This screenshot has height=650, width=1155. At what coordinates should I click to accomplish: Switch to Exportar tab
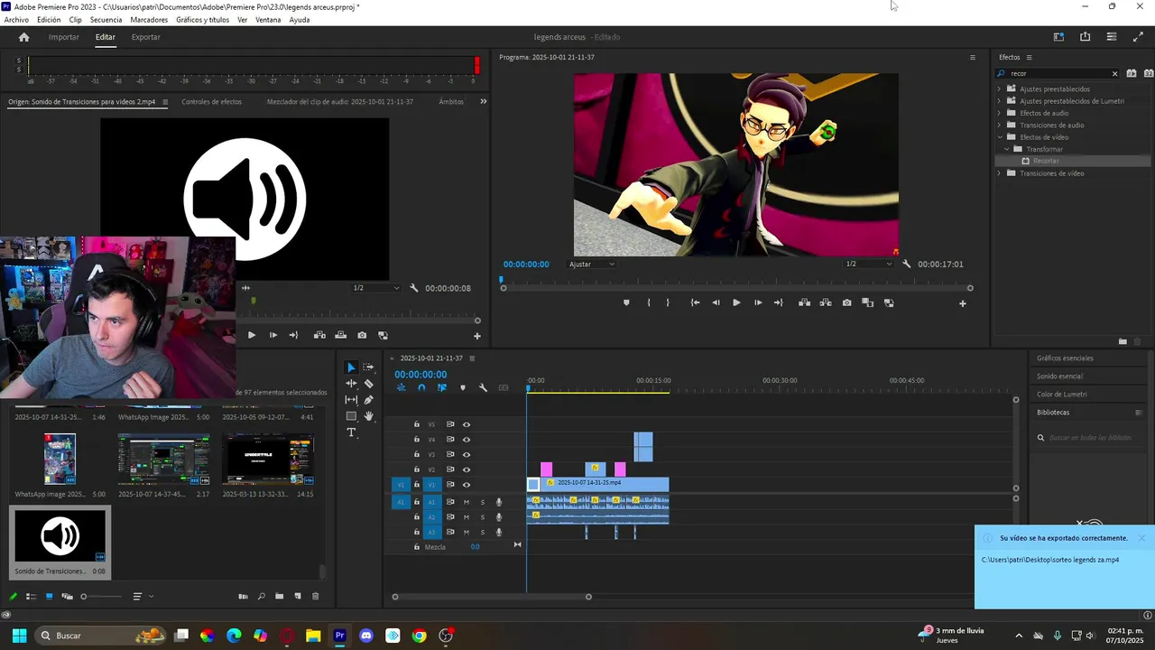145,37
